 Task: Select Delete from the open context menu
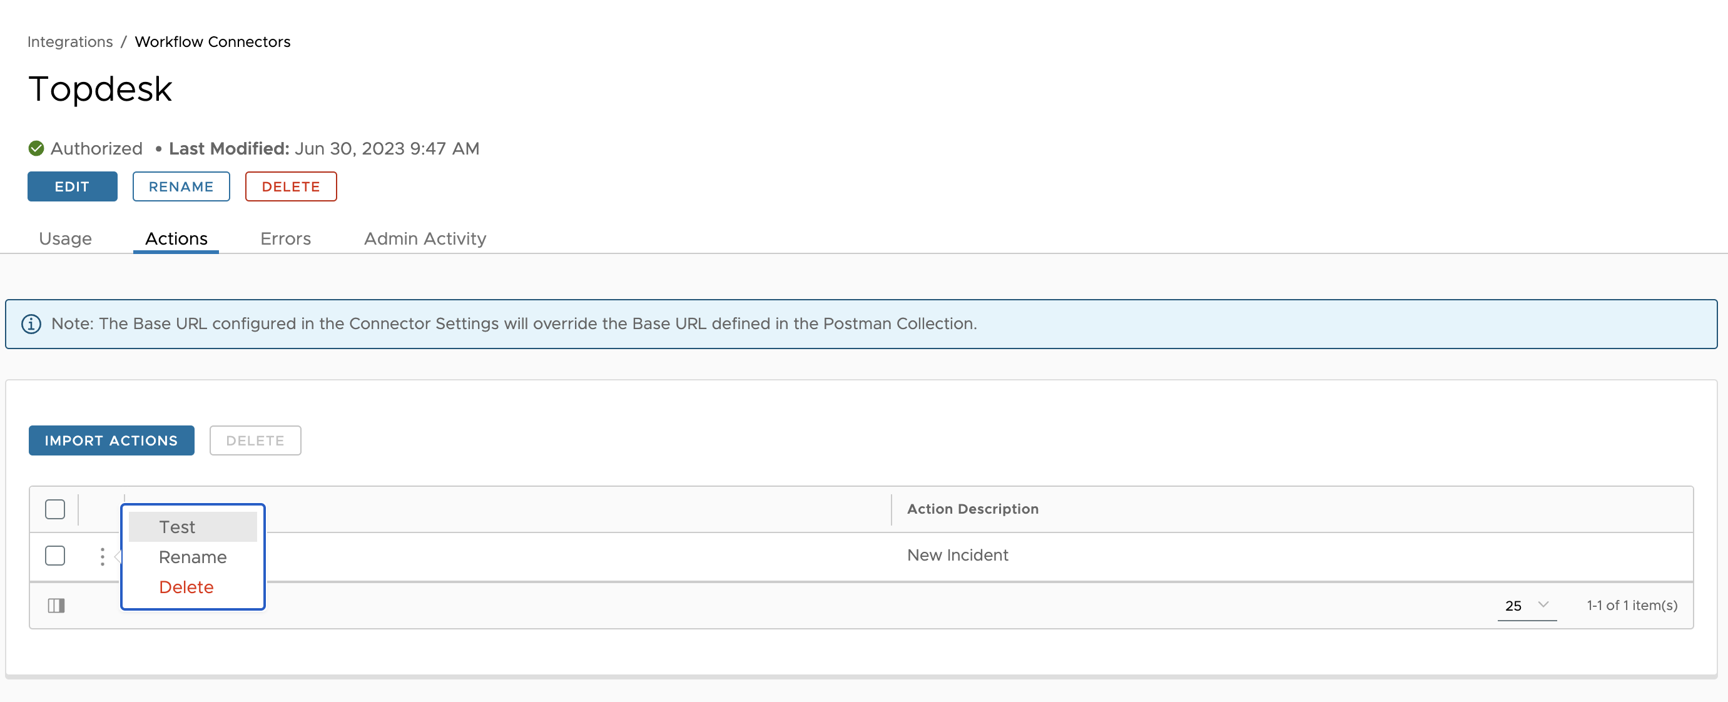[186, 587]
